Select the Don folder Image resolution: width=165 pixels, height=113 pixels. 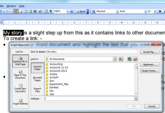pos(50,81)
